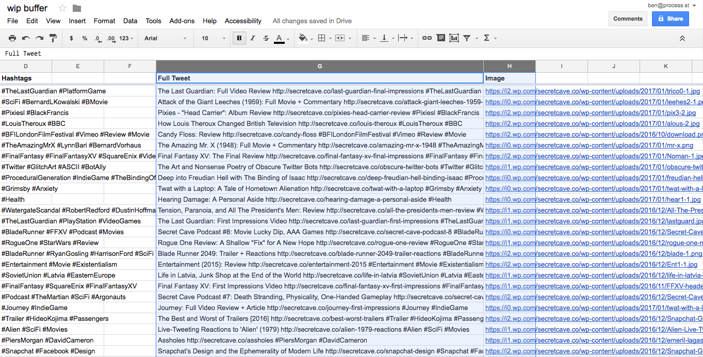This screenshot has height=357, width=703.
Task: Open the Insert menu
Action: pos(77,21)
